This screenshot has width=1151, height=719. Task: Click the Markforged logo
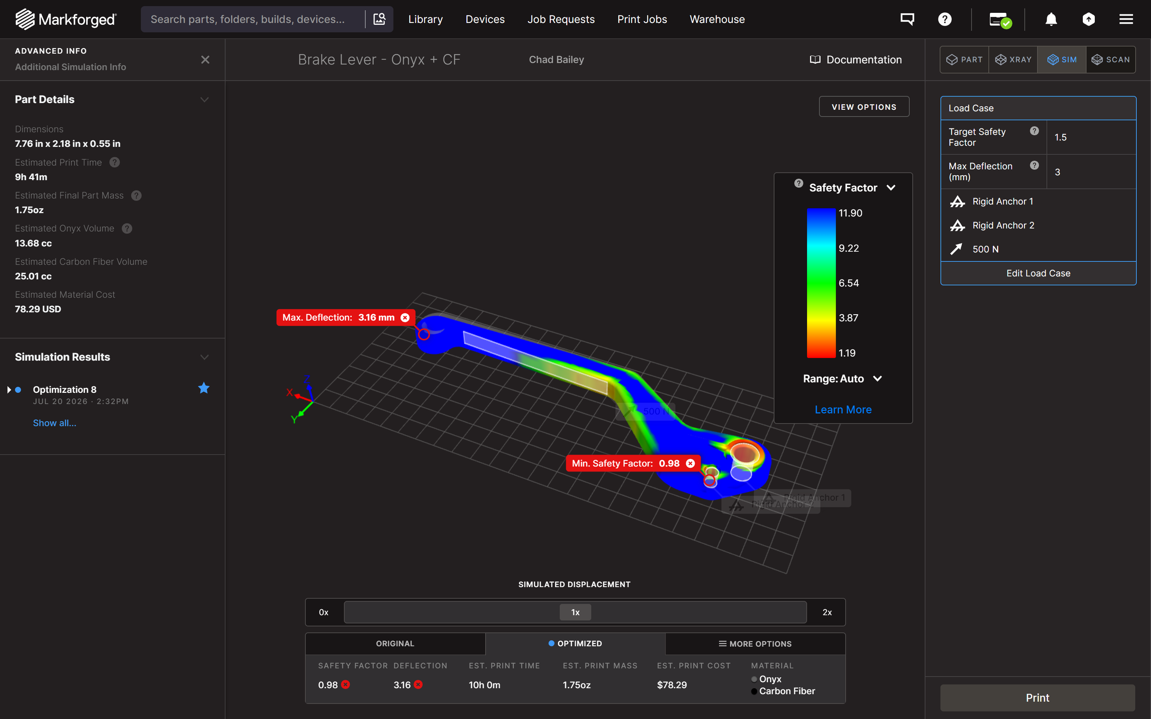click(x=66, y=19)
